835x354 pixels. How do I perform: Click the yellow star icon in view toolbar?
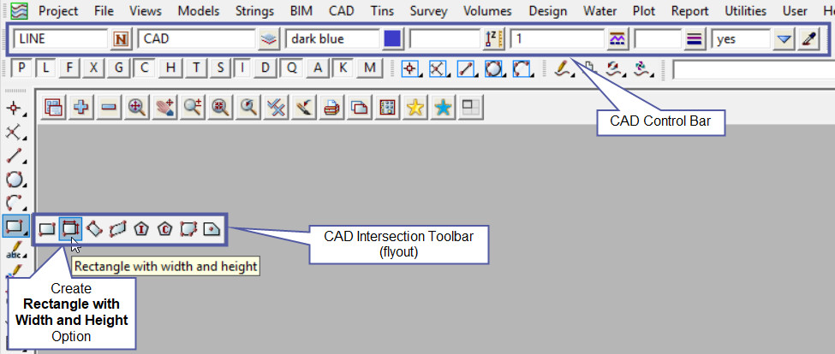(415, 108)
